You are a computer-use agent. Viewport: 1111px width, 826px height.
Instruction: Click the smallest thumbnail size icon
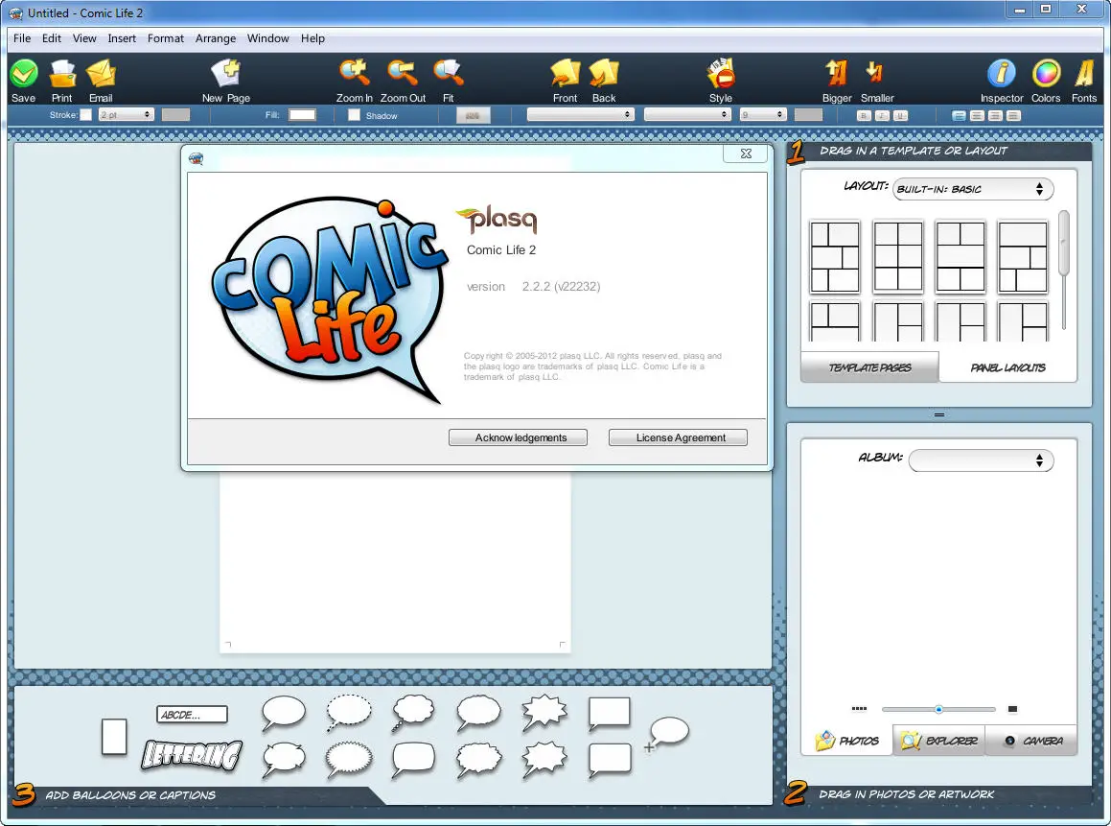click(x=859, y=709)
